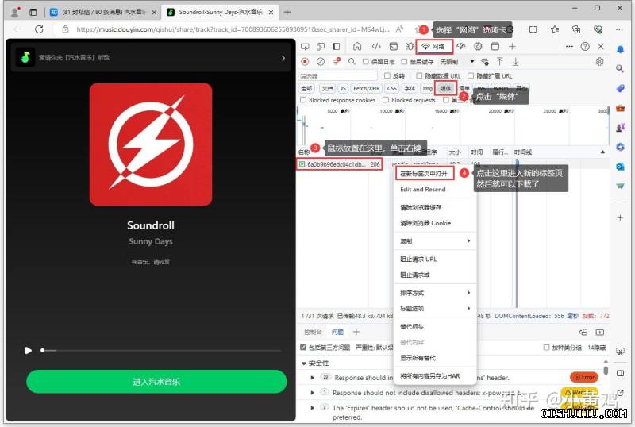The height and width of the screenshot is (427, 635).
Task: Toggle 包括第三方问题 checkbox
Action: pyautogui.click(x=303, y=348)
